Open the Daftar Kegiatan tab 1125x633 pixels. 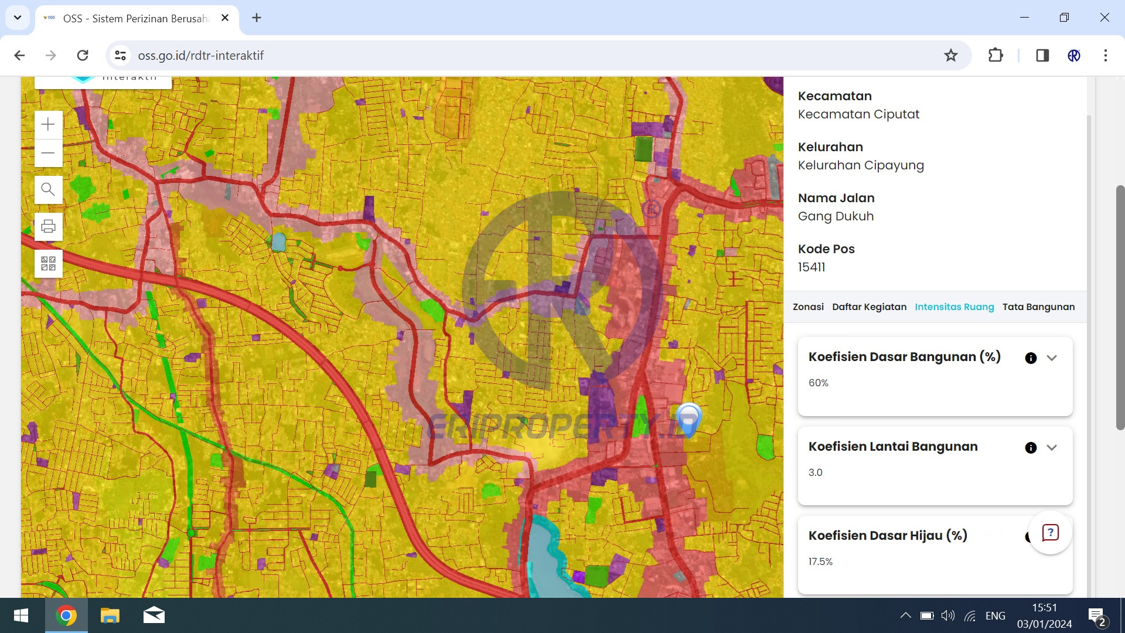(x=869, y=307)
